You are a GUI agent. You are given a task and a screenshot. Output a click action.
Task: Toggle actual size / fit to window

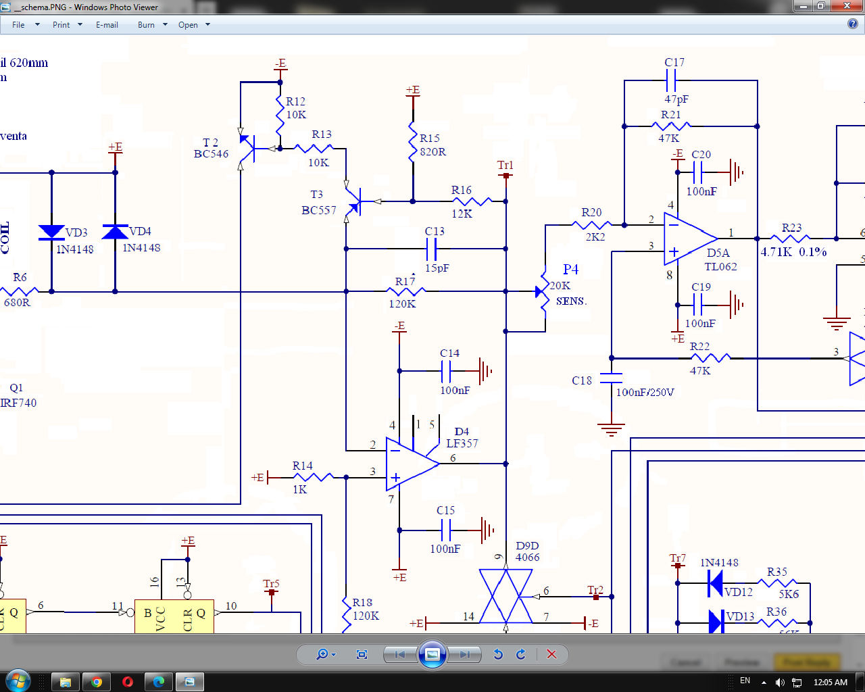point(362,654)
